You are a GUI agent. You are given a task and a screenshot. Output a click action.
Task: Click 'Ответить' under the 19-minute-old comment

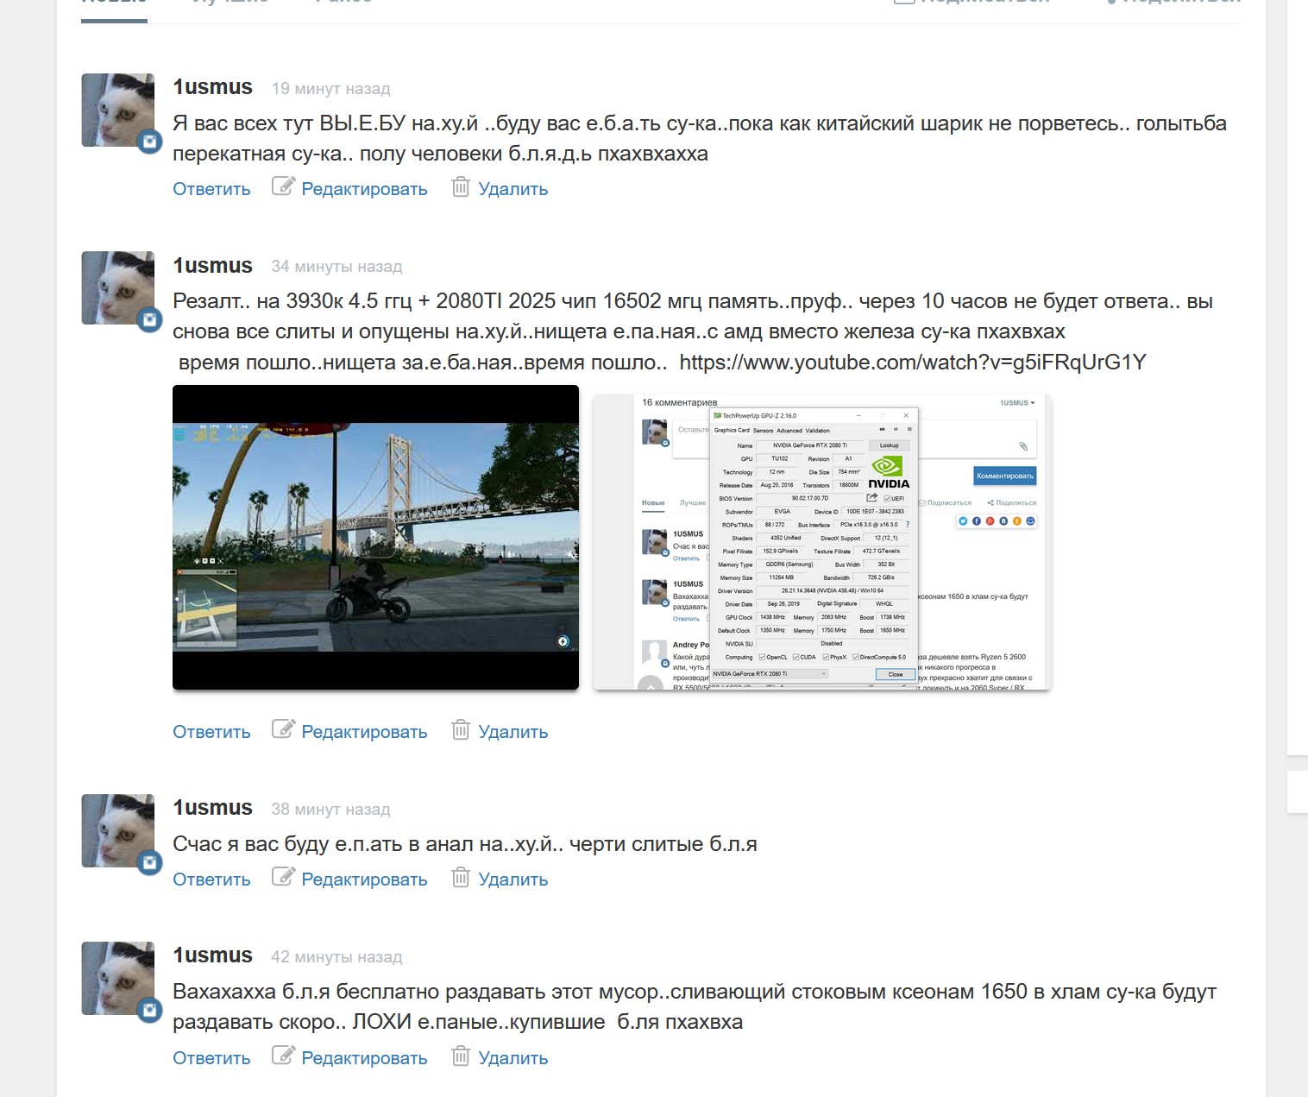211,189
